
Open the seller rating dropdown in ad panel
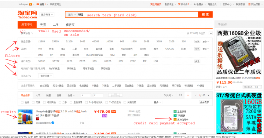coord(252,87)
